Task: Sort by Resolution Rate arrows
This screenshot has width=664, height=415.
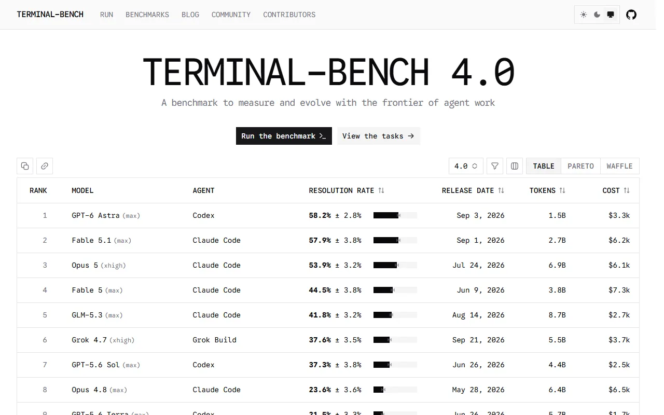Action: click(x=381, y=190)
